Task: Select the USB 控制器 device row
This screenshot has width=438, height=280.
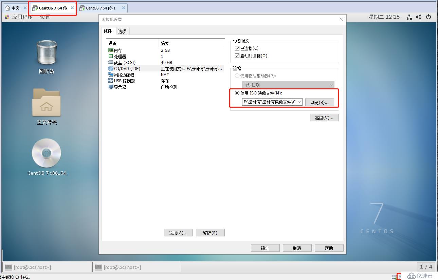Action: [165, 81]
